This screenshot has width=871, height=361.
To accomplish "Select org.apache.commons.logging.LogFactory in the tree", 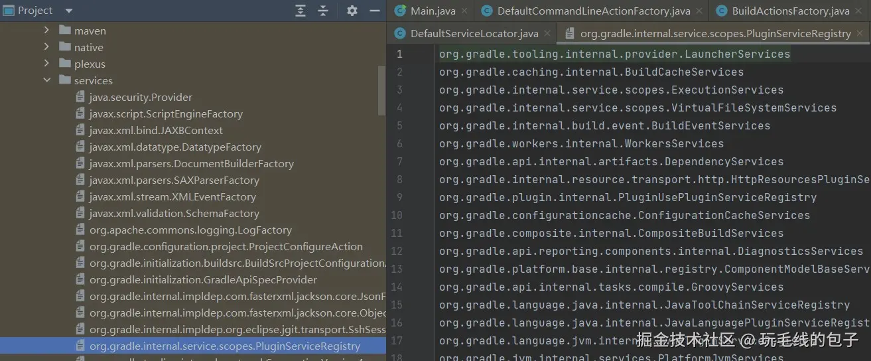I will 190,230.
